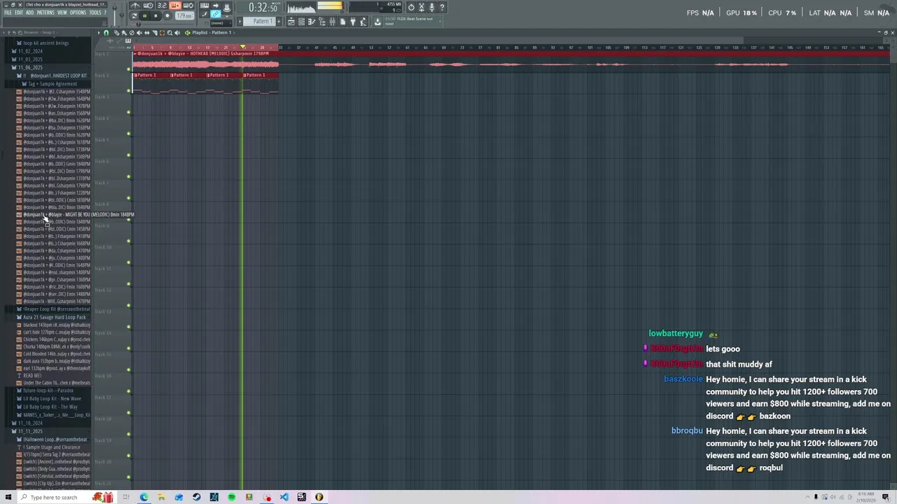Click the help question mark icon
The width and height of the screenshot is (897, 504).
pyautogui.click(x=441, y=7)
